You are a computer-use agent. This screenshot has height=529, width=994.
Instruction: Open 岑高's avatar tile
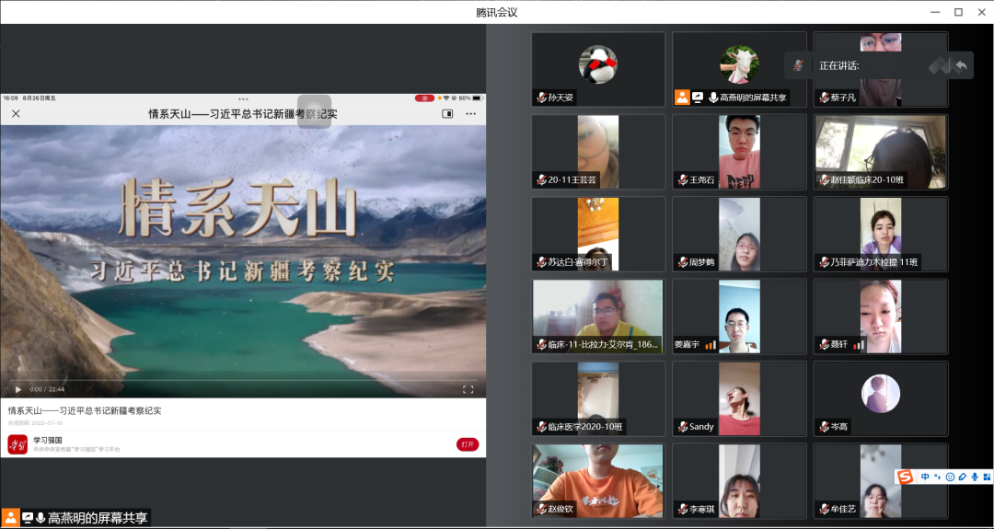[x=880, y=397]
